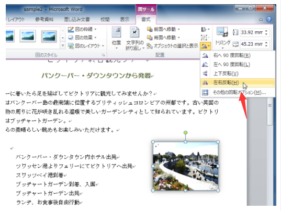Viewport: 281px width, 211px height.
Task: Click the 前面へ移動 icon
Action: tap(150, 29)
